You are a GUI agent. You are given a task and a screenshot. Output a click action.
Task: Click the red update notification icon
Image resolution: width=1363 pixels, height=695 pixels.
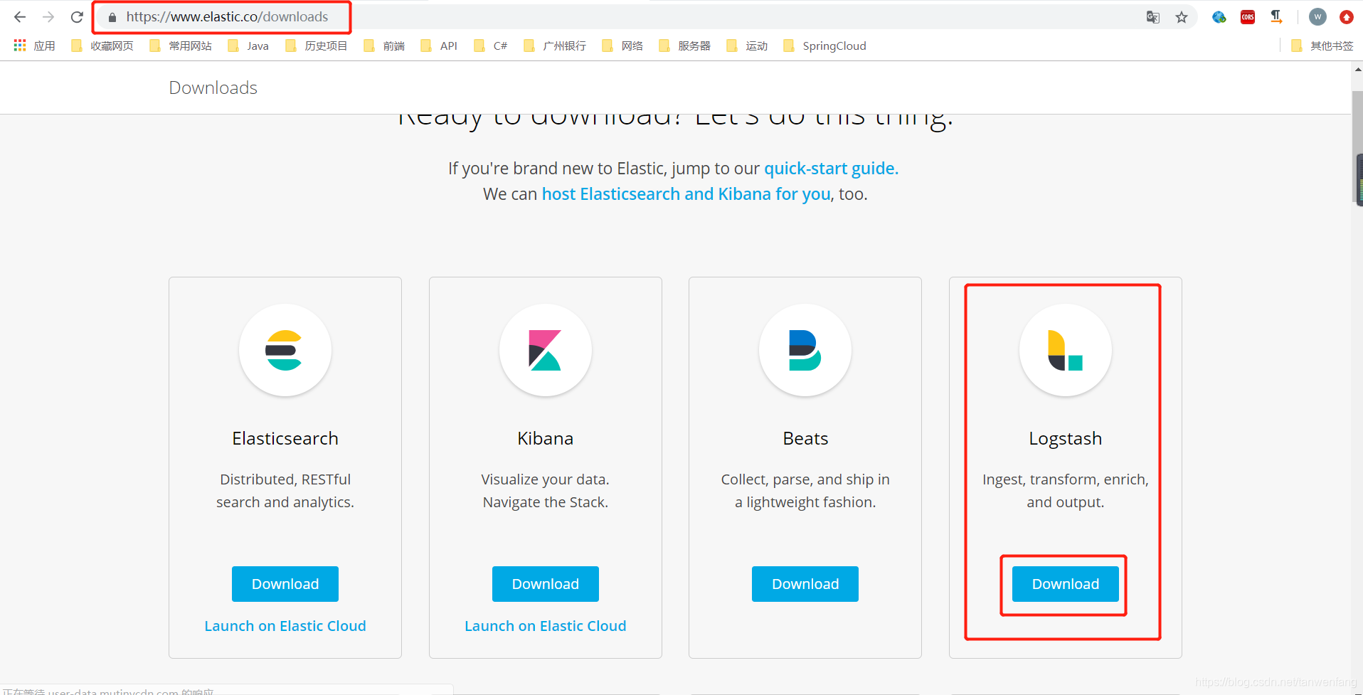click(1346, 17)
